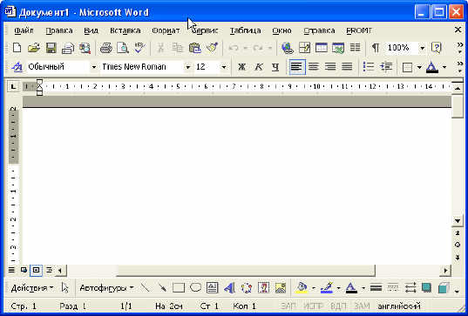The image size is (468, 316).
Task: Insert Excel worksheet icon
Action: pos(338,48)
